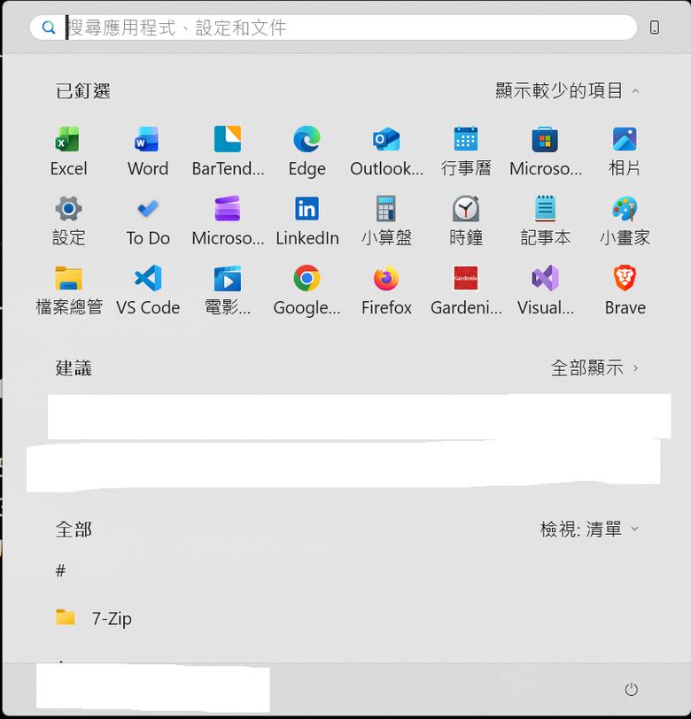Show all suggestions via 全部顯示
This screenshot has height=719, width=691.
(594, 368)
